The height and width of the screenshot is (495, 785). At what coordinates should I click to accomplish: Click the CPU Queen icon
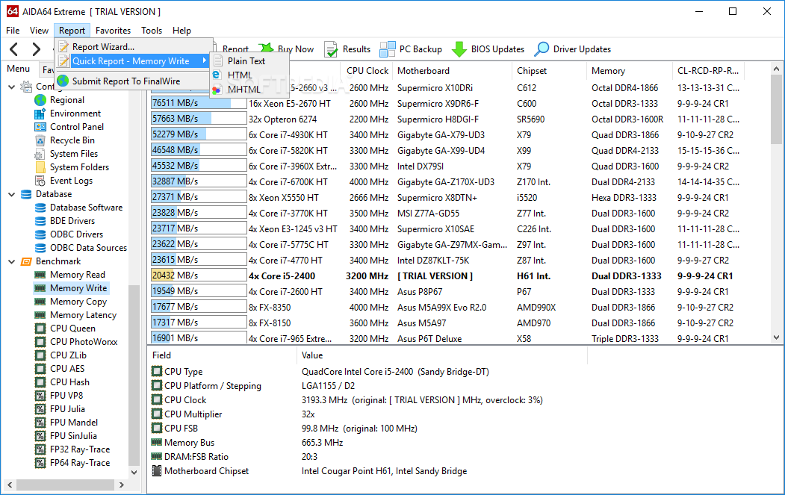pos(40,329)
